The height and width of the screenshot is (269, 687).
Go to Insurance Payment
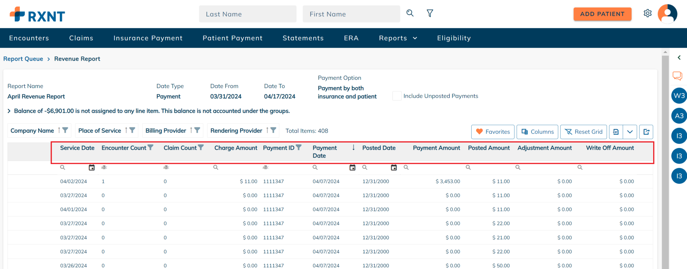click(148, 38)
